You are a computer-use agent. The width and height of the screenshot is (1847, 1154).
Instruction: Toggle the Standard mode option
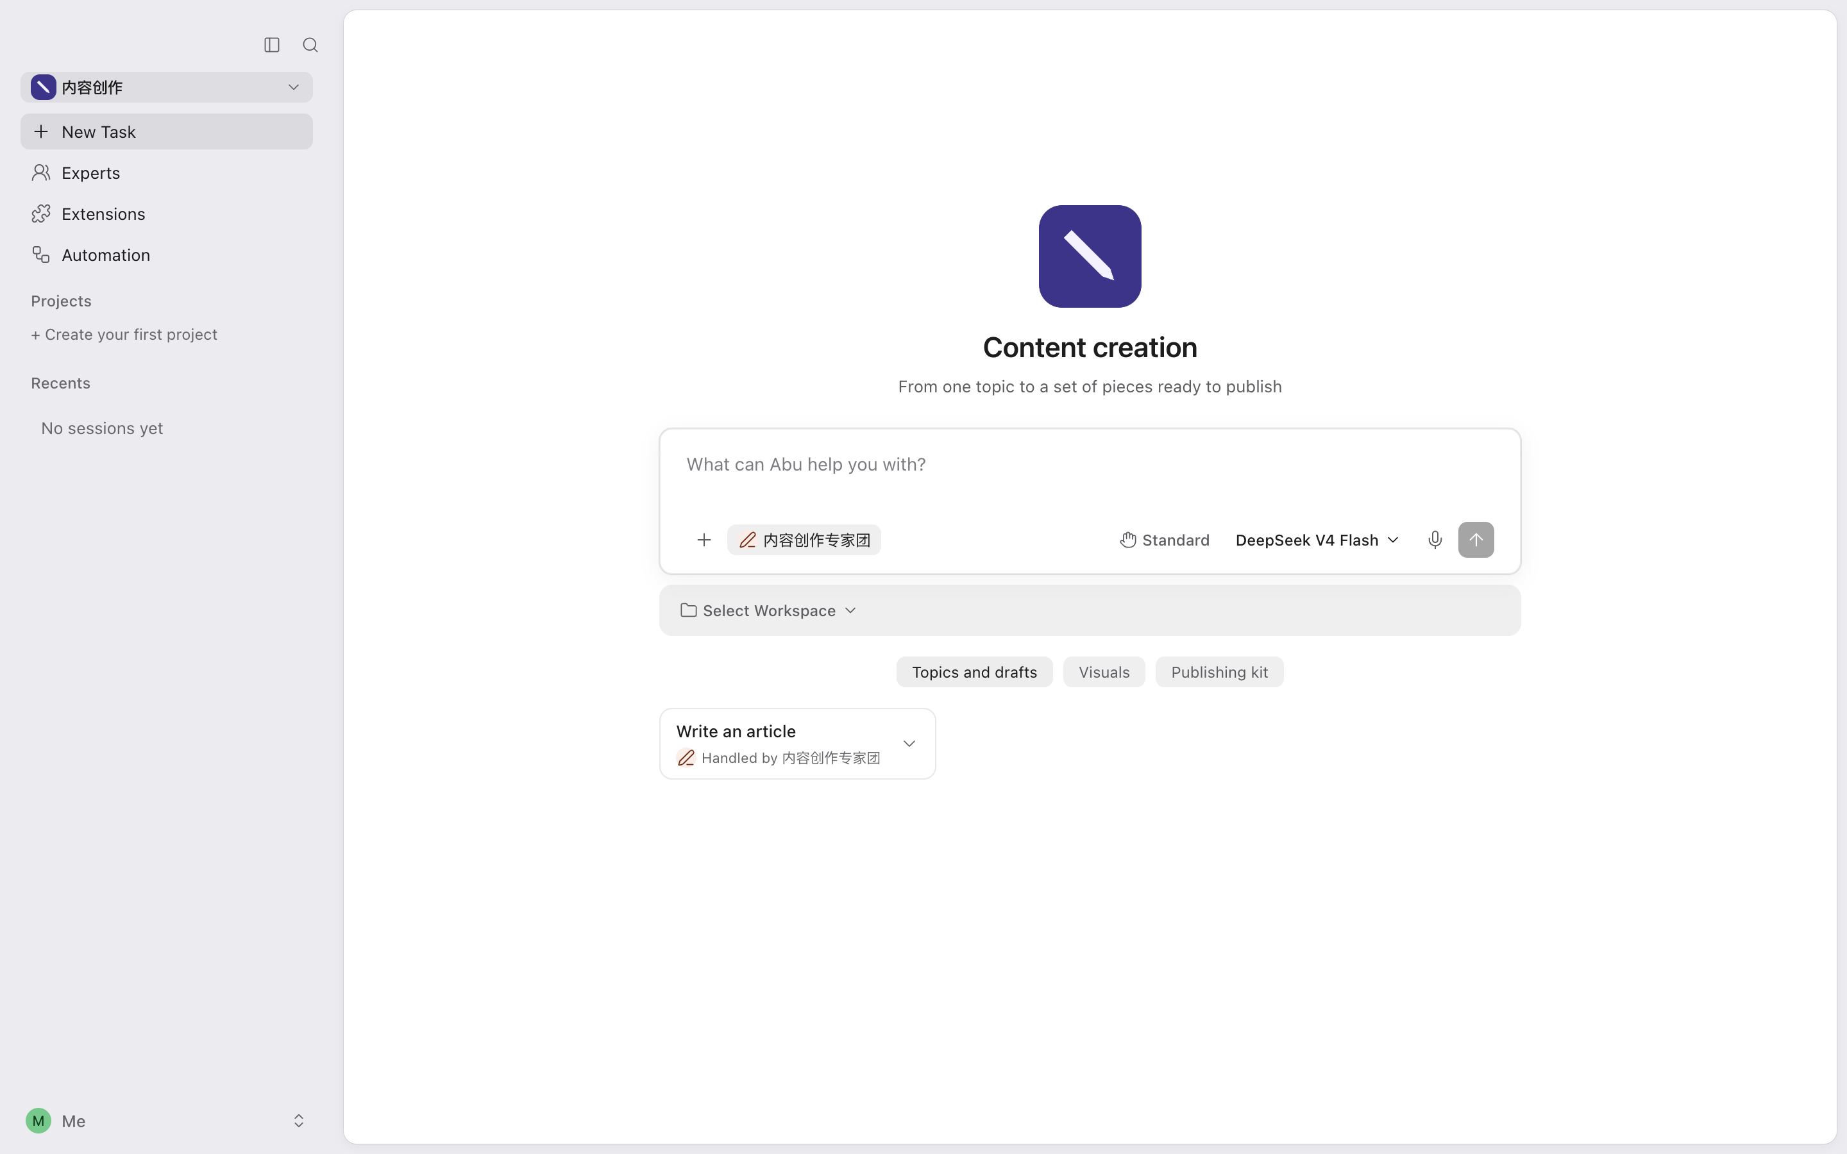click(x=1165, y=540)
